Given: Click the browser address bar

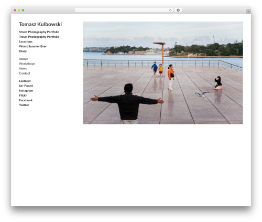Looking at the screenshot, I should point(124,10).
